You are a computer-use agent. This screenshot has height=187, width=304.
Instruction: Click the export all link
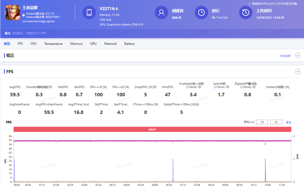coord(285,56)
